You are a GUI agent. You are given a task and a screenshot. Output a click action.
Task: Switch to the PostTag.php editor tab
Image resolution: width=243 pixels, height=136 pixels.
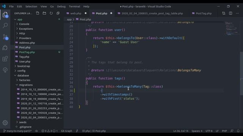(204, 14)
